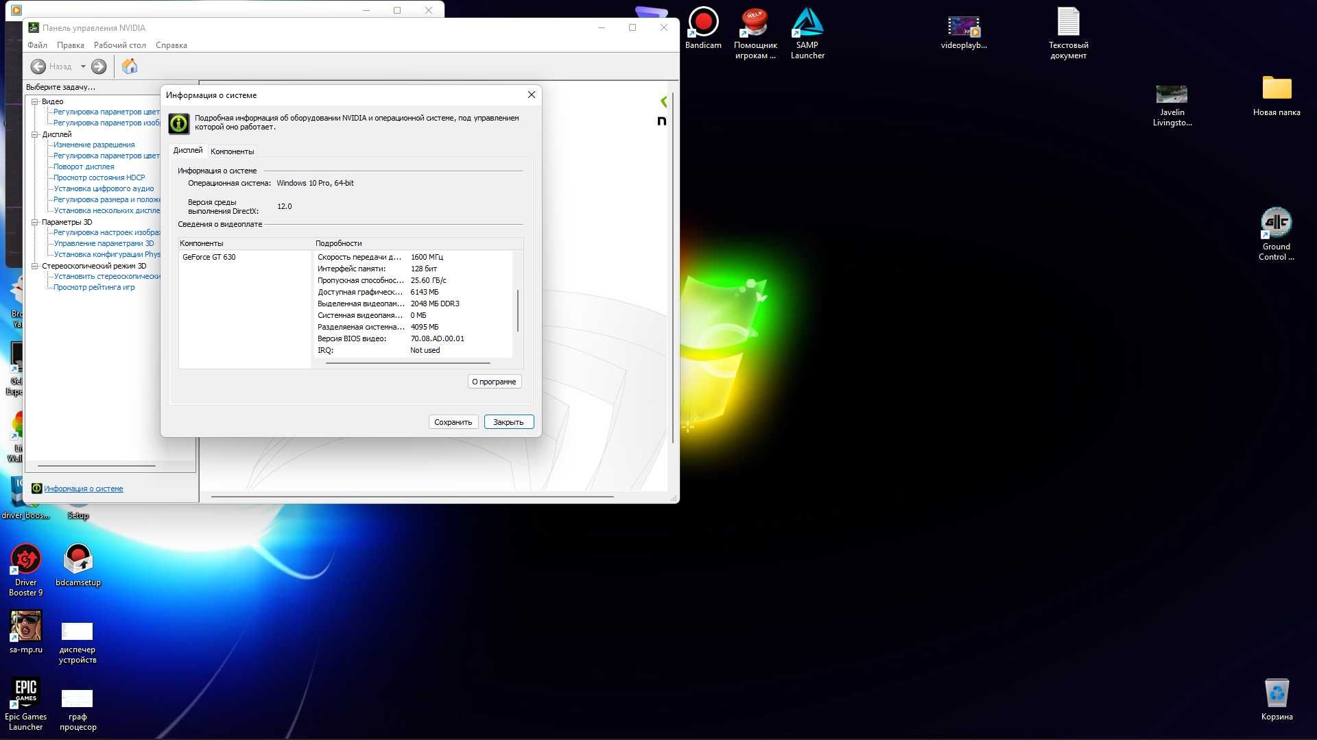1317x740 pixels.
Task: Open the Файл menu
Action: pyautogui.click(x=37, y=45)
